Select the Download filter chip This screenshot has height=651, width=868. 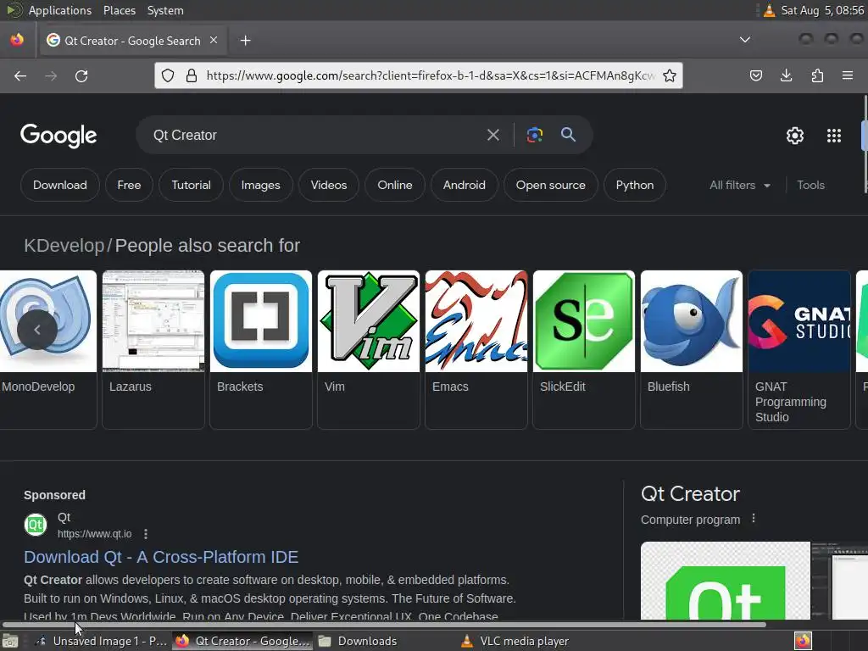[x=60, y=185]
